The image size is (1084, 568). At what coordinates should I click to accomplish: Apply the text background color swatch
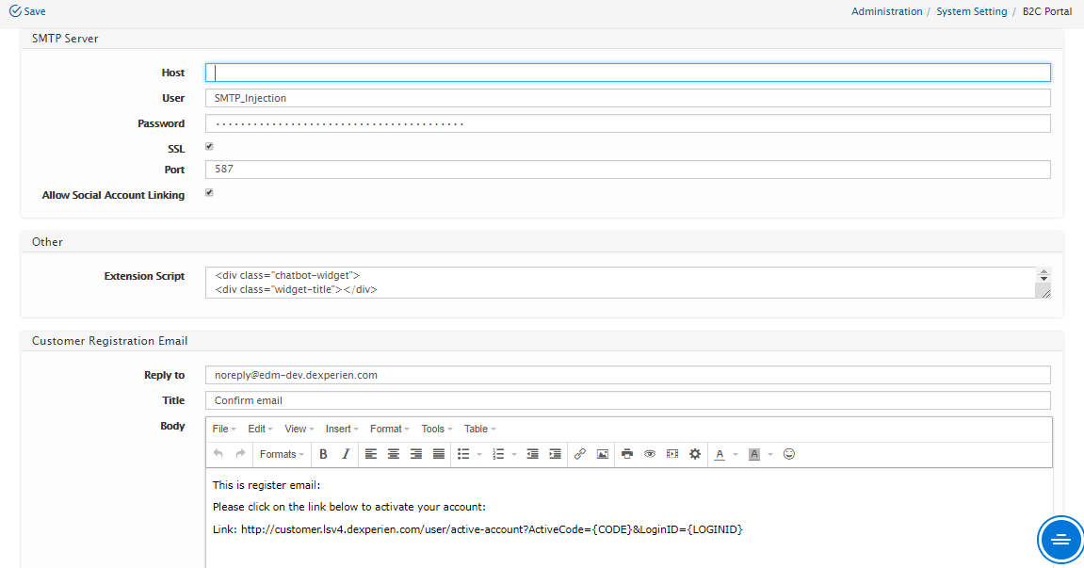point(753,454)
